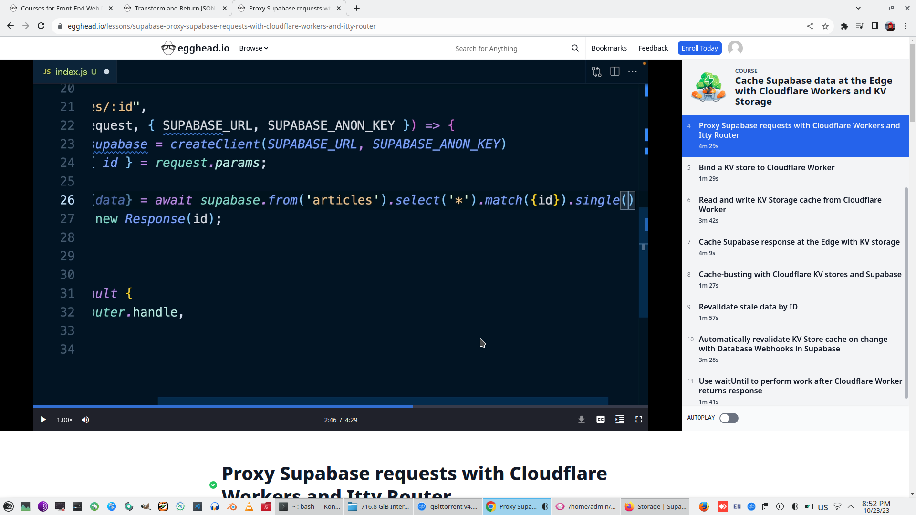This screenshot has width=916, height=515.
Task: Switch to Transform and Return JSON tab
Action: pyautogui.click(x=175, y=8)
